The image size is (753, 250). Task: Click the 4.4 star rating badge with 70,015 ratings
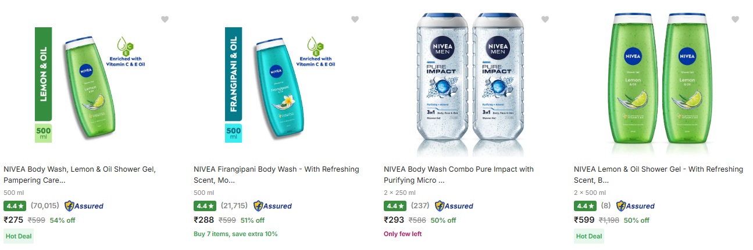tap(15, 206)
